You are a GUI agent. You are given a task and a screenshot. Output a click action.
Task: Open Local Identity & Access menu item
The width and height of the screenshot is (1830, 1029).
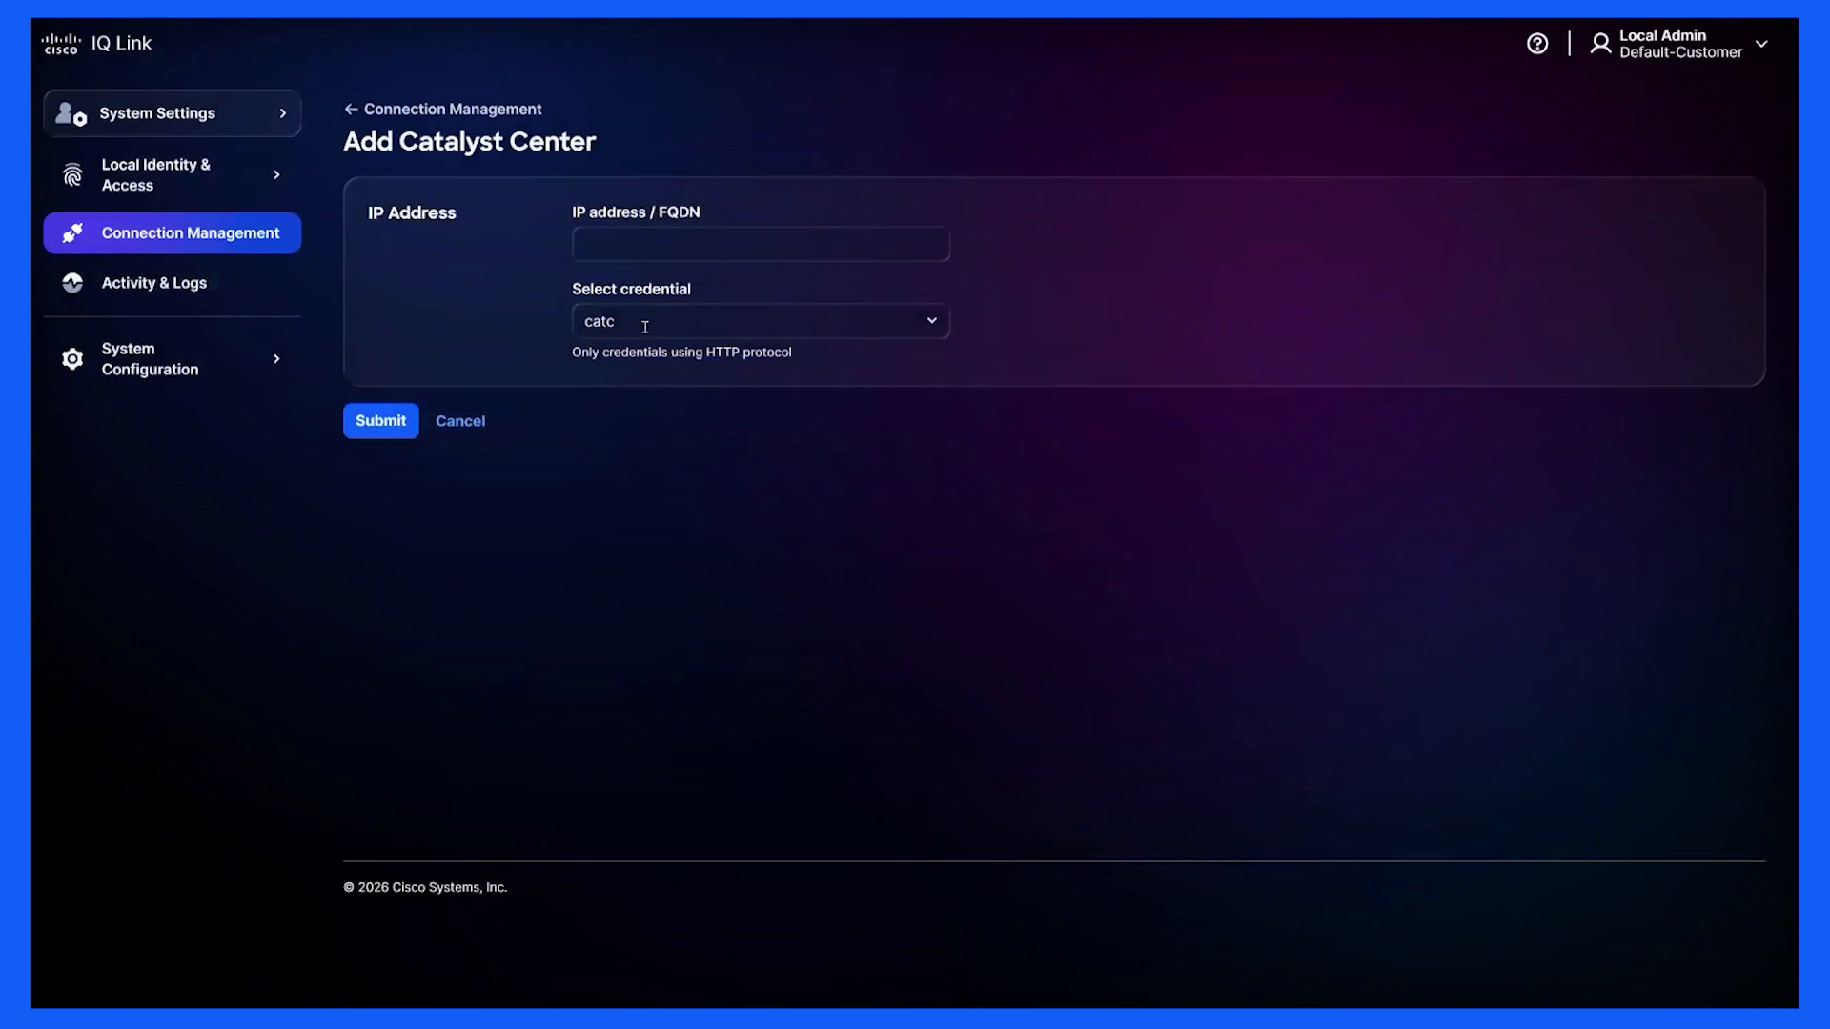(173, 175)
